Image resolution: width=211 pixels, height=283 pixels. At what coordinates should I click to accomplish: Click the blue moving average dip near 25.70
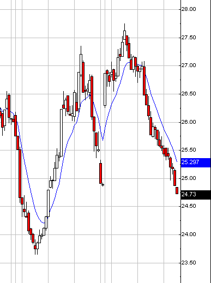103,140
